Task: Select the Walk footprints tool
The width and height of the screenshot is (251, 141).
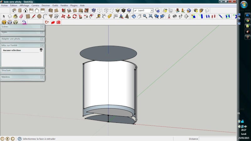Action: (x=180, y=16)
